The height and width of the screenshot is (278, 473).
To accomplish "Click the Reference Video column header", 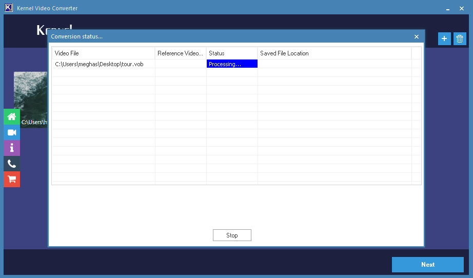I will 181,53.
